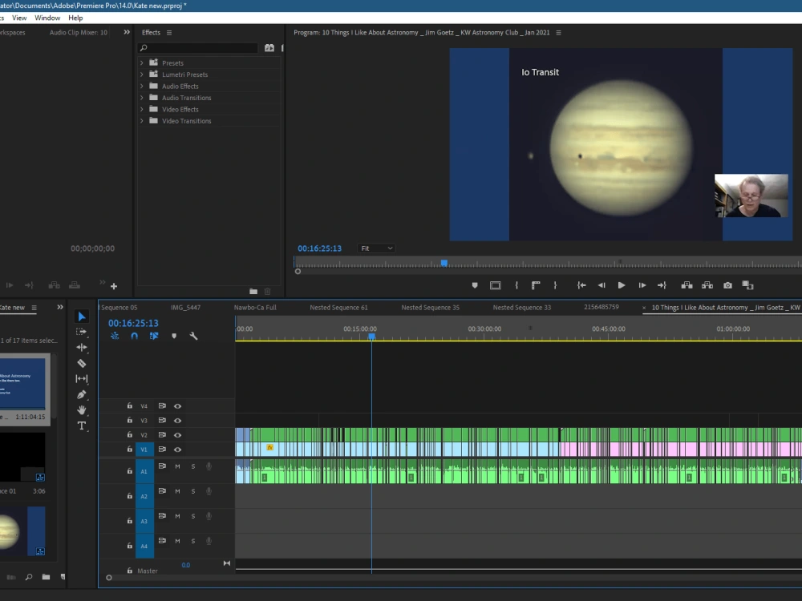Switch to Nawbo-Ca Full tab
802x601 pixels.
click(255, 308)
